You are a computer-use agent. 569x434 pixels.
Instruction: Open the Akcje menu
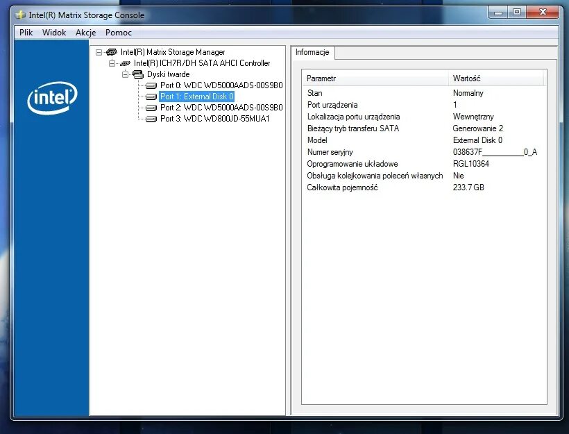pos(85,33)
